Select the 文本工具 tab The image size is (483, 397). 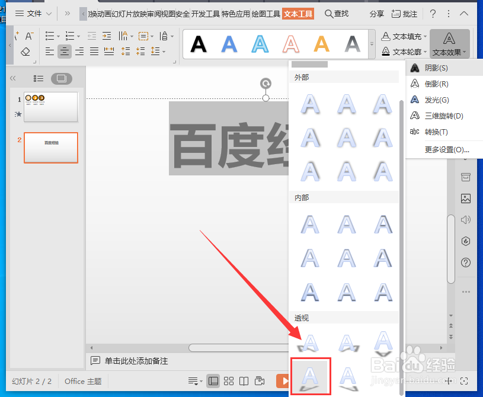coord(298,14)
